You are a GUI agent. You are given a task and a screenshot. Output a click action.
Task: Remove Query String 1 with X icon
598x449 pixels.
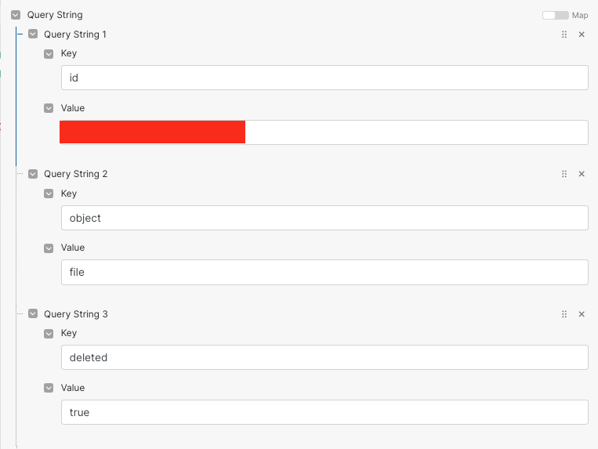point(582,34)
